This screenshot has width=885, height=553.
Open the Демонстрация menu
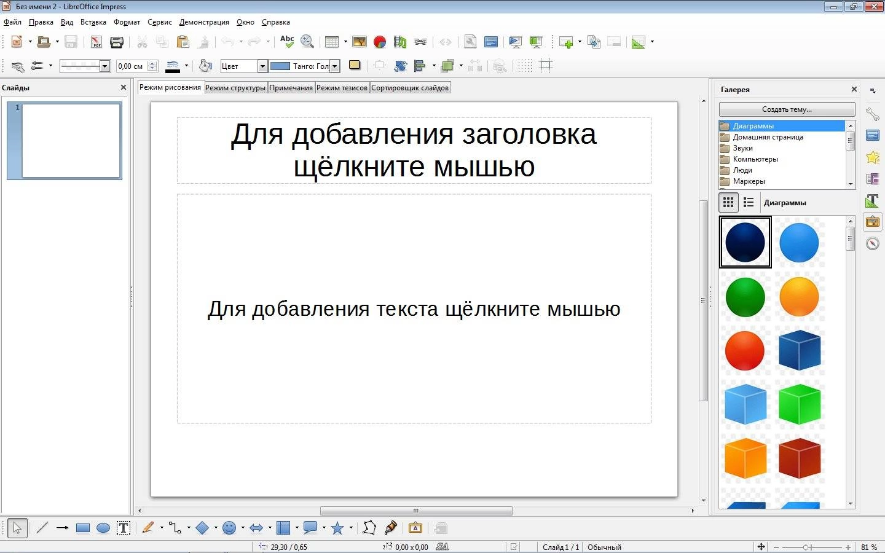coord(204,22)
